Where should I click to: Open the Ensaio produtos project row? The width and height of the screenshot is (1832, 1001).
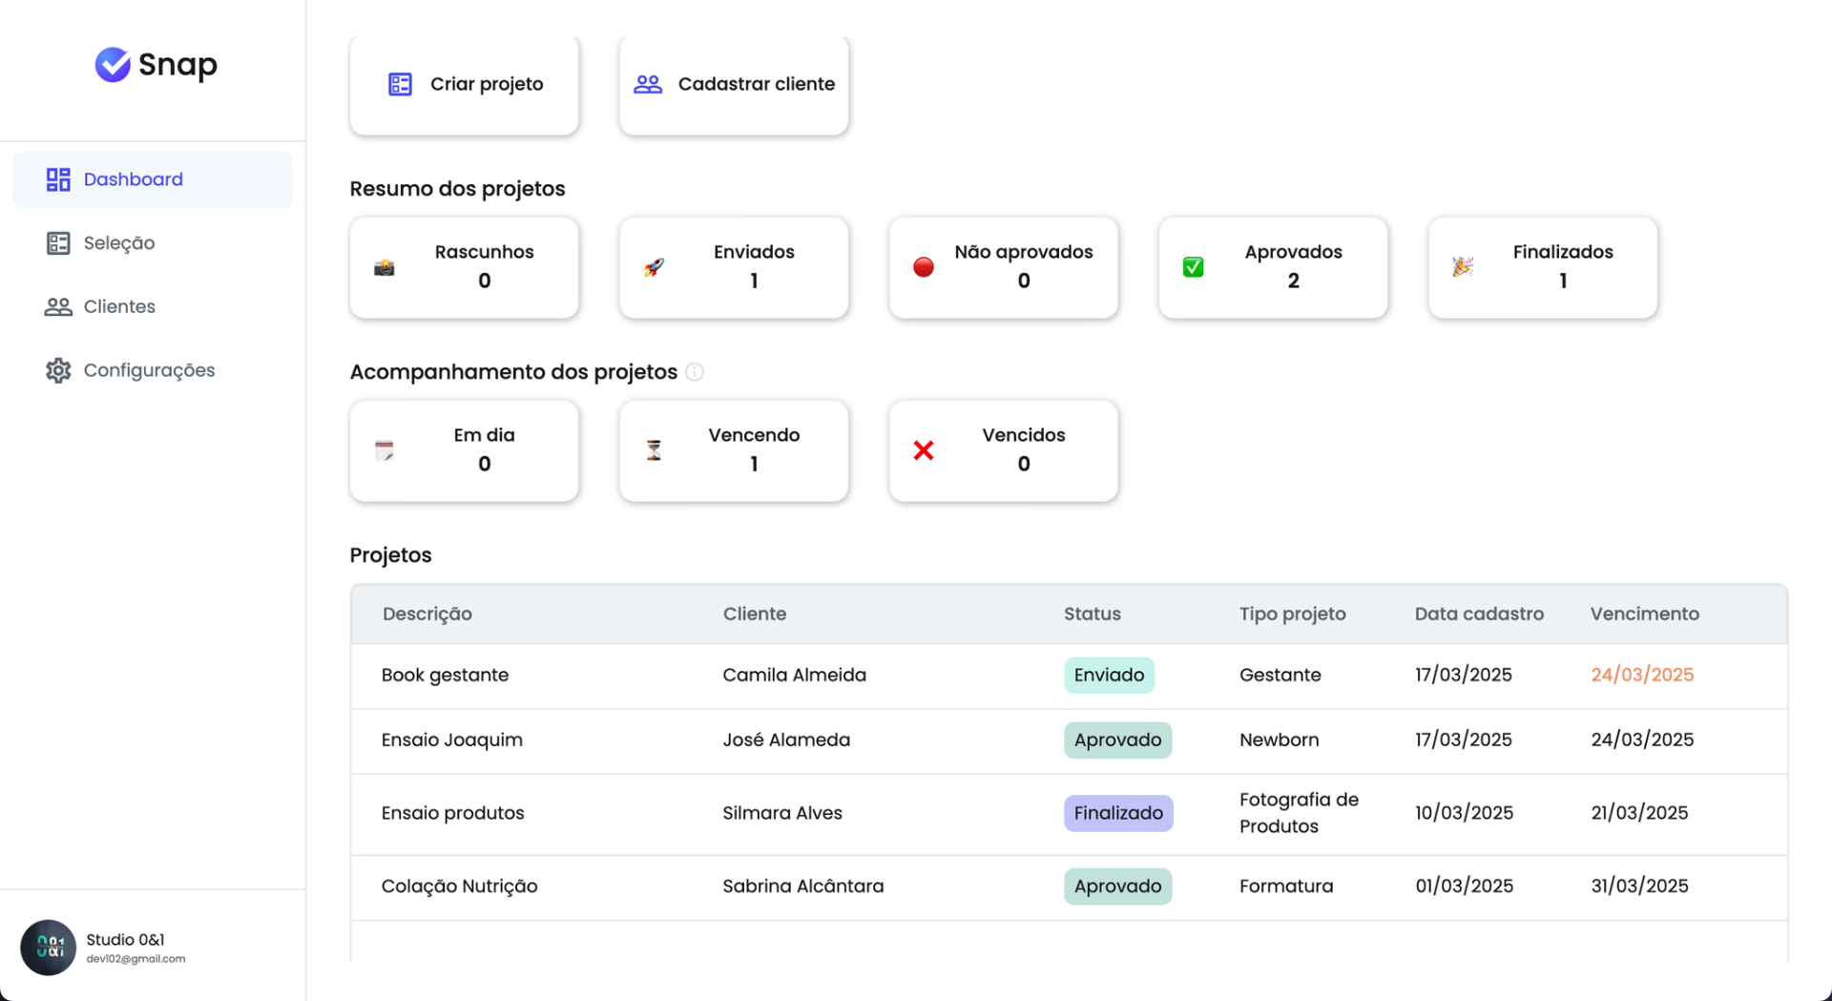pyautogui.click(x=1069, y=814)
